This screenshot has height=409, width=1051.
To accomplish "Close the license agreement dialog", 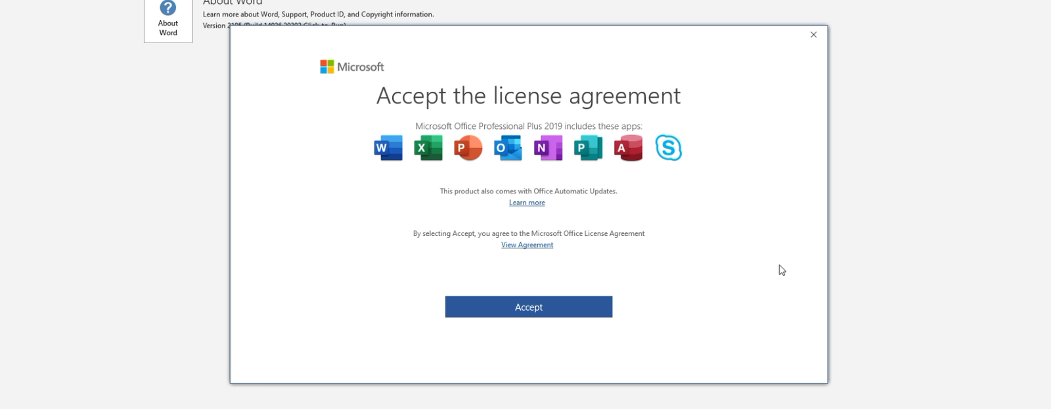I will click(x=813, y=35).
